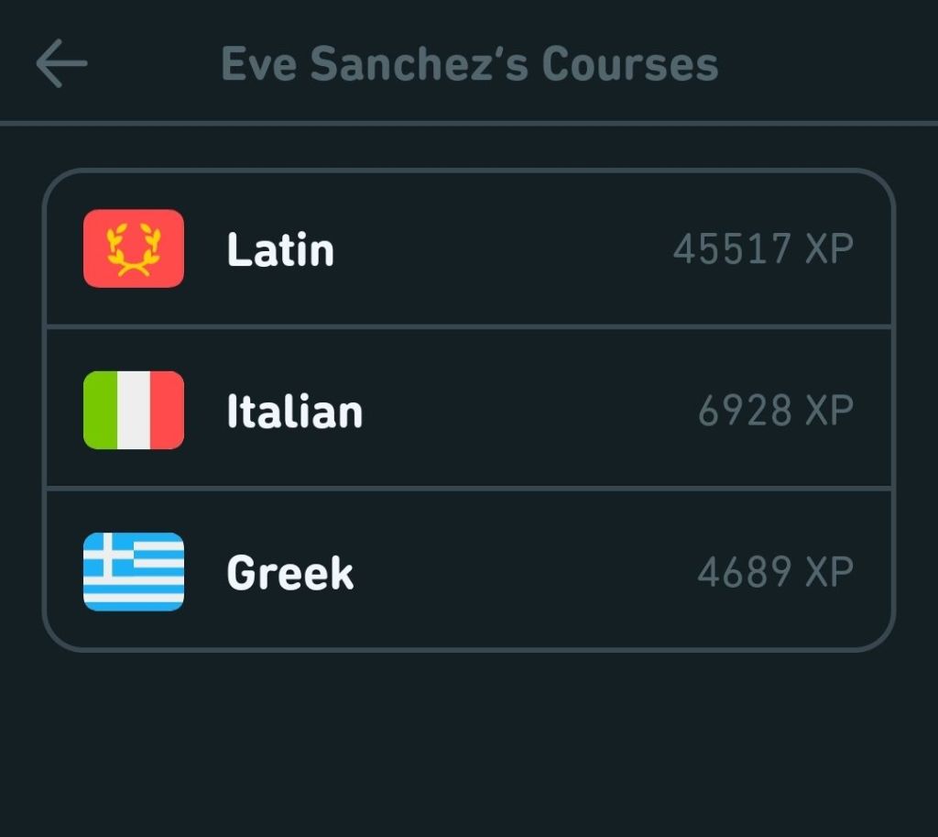Select the Latin course name text
938x837 pixels.
[279, 249]
